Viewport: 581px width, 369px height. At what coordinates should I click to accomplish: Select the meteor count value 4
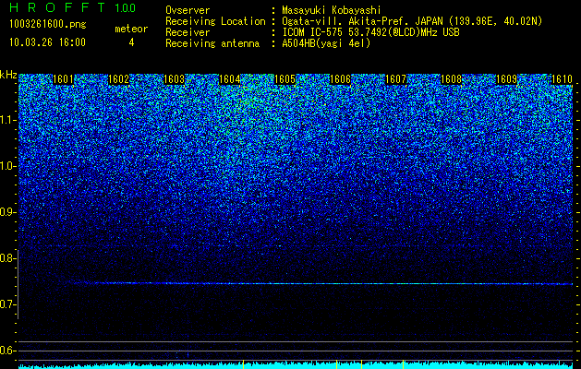pos(131,42)
